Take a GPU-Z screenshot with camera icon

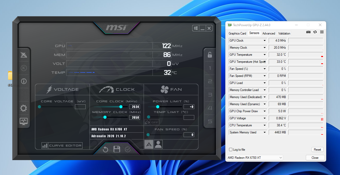308,32
